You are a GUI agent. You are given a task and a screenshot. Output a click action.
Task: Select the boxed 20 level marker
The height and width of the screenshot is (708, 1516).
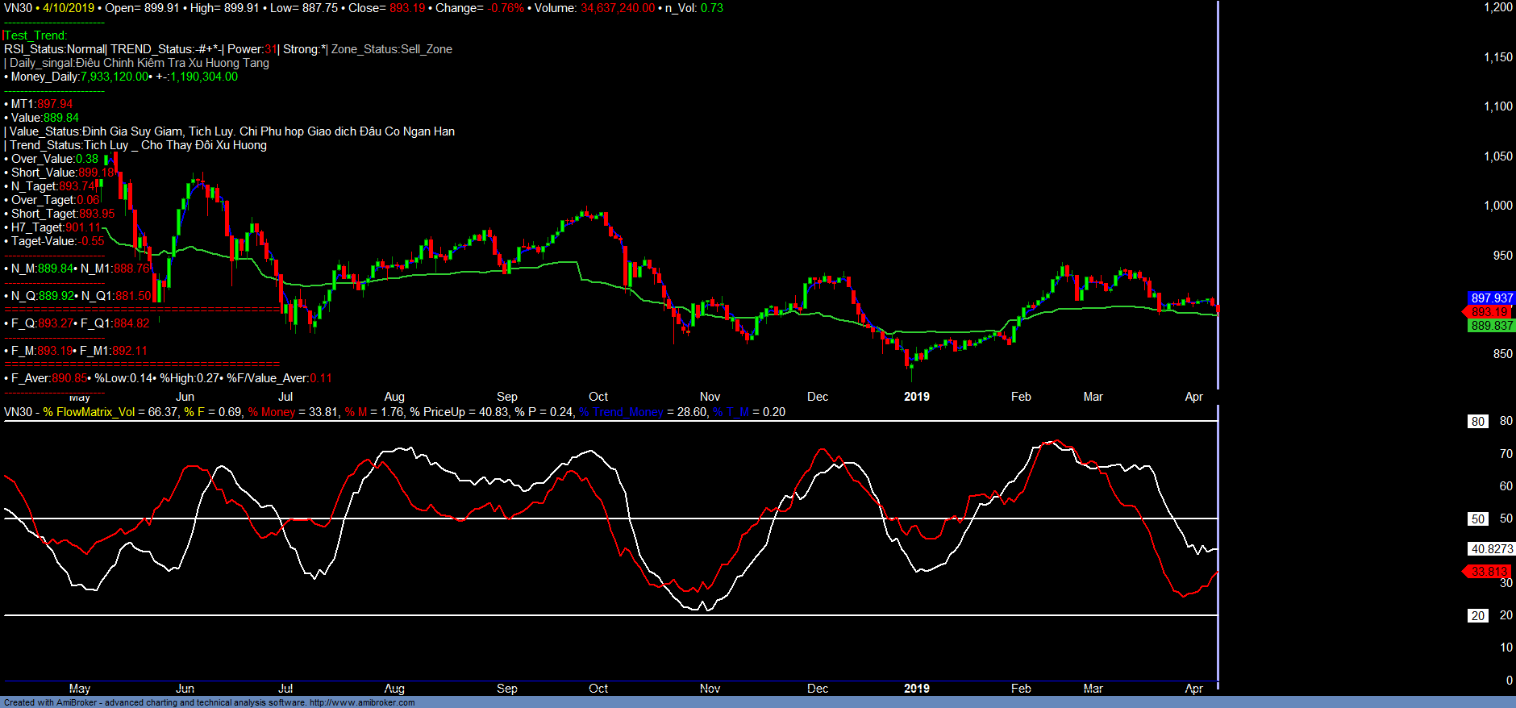click(1477, 616)
